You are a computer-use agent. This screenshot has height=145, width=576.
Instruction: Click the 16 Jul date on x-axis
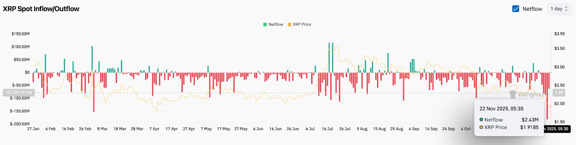(x=327, y=129)
